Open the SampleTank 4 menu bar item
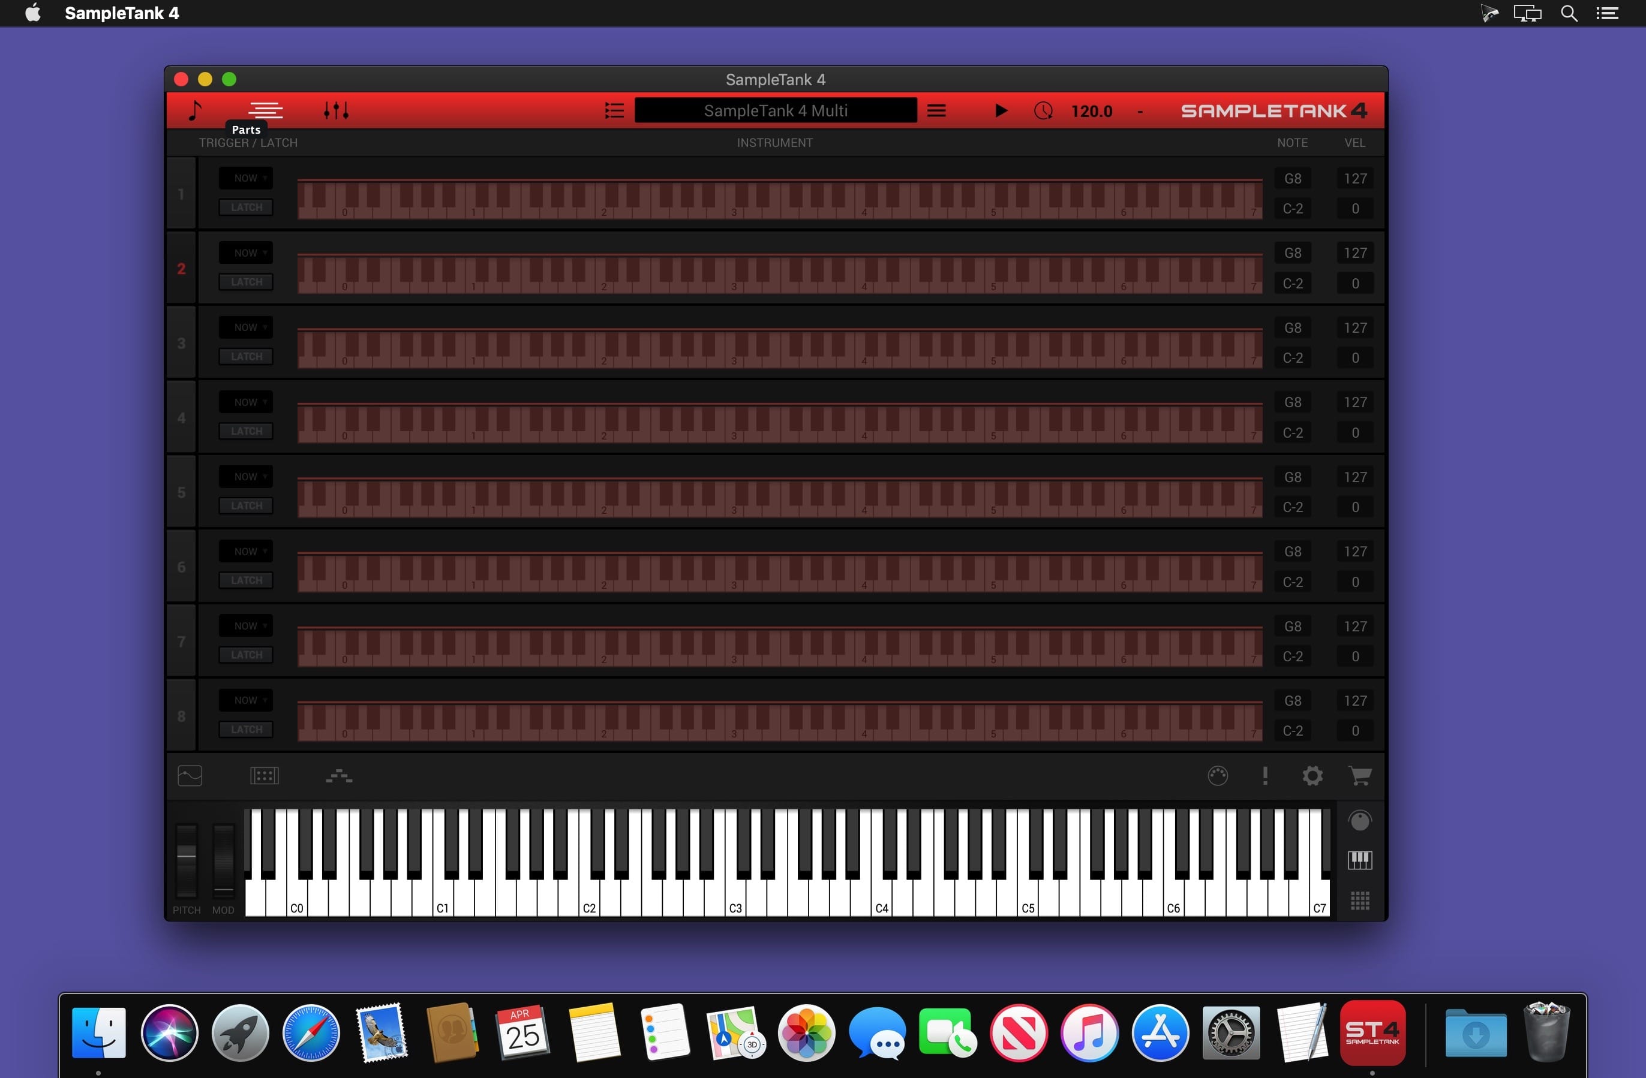This screenshot has height=1078, width=1646. tap(122, 13)
